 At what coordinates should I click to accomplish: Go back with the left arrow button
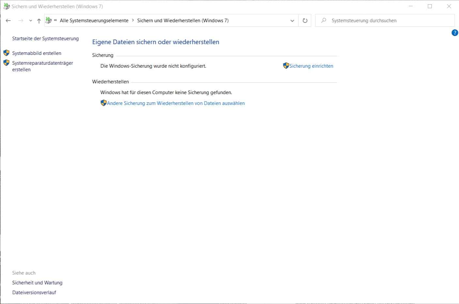(8, 21)
